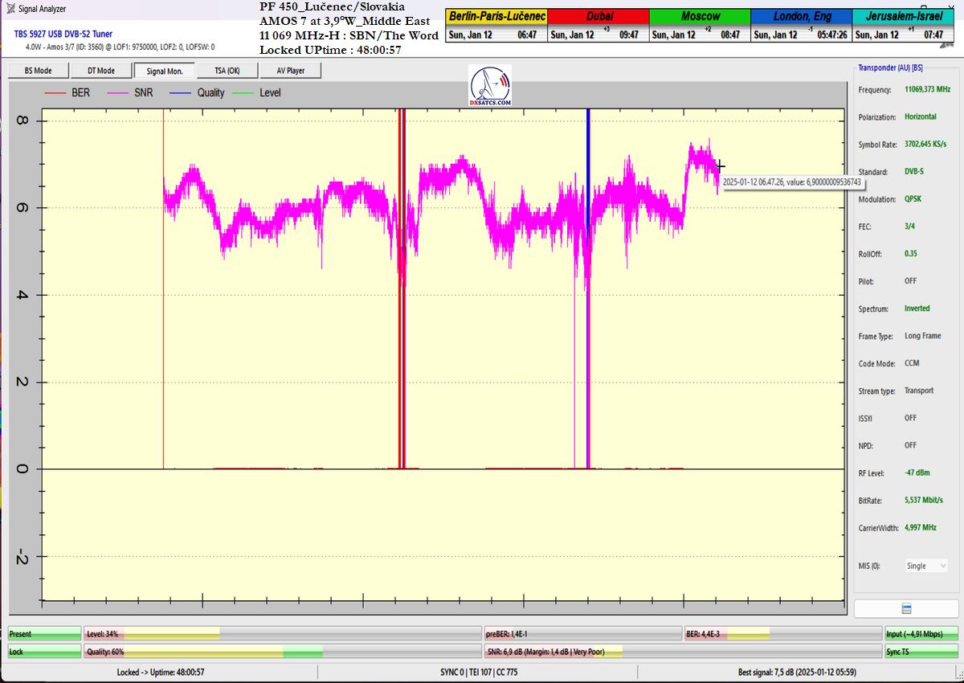Click the magenta SNR legend line
964x683 pixels.
point(120,93)
